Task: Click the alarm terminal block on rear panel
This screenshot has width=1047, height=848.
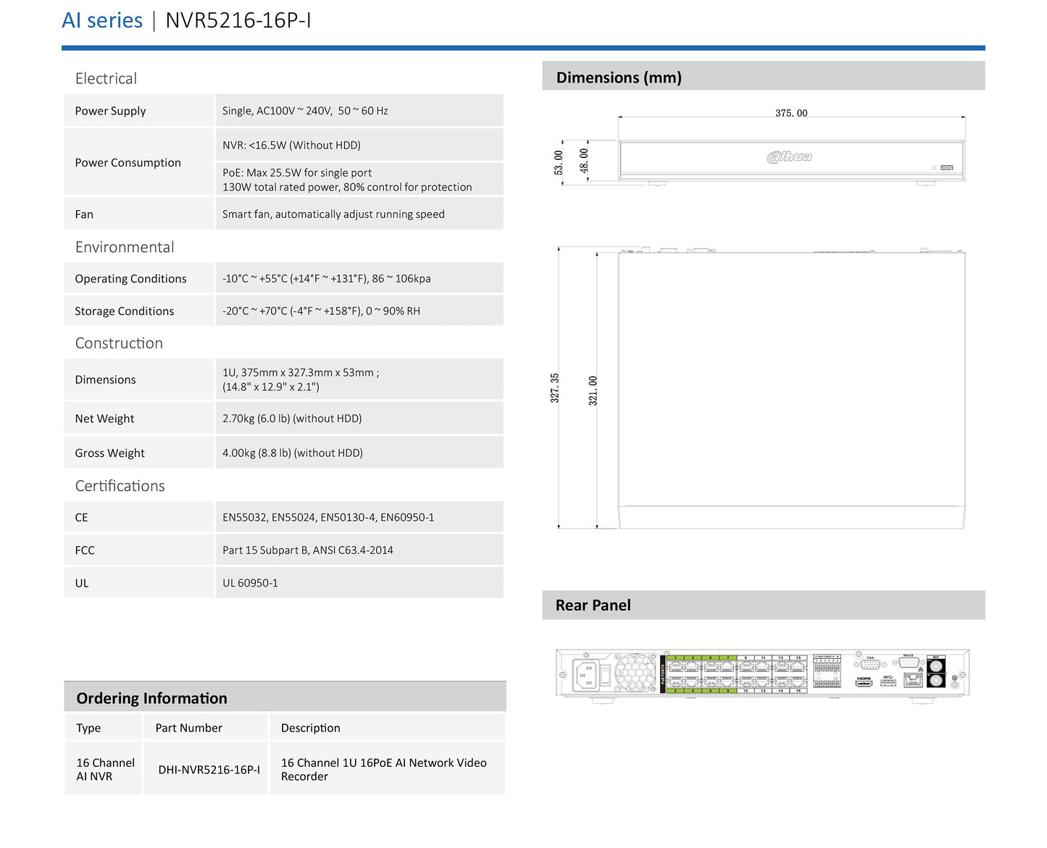Action: (827, 671)
